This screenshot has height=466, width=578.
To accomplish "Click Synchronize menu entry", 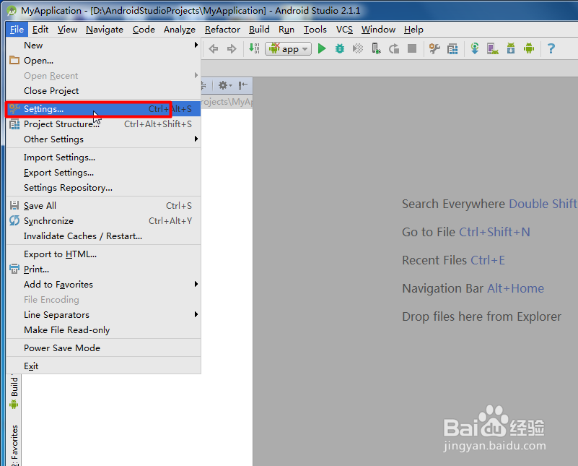I will click(x=103, y=220).
